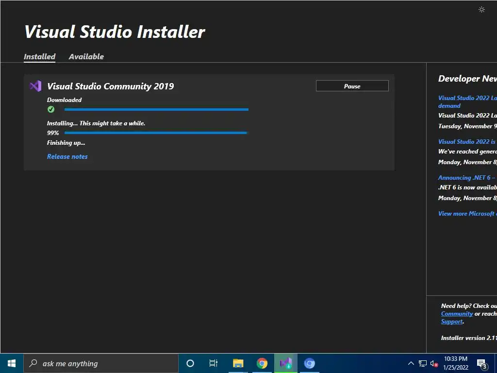Click the Downloaded progress bar
The height and width of the screenshot is (373, 497).
click(x=156, y=109)
